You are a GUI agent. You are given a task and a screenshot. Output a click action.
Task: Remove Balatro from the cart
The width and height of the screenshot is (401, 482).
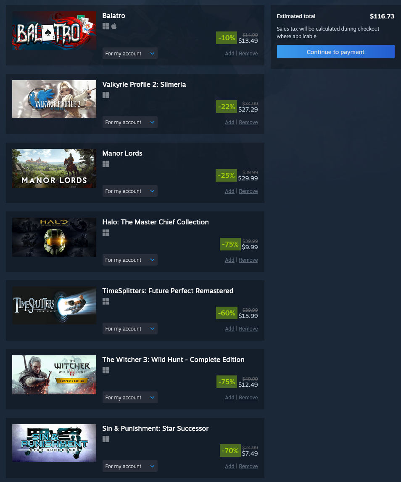(248, 54)
